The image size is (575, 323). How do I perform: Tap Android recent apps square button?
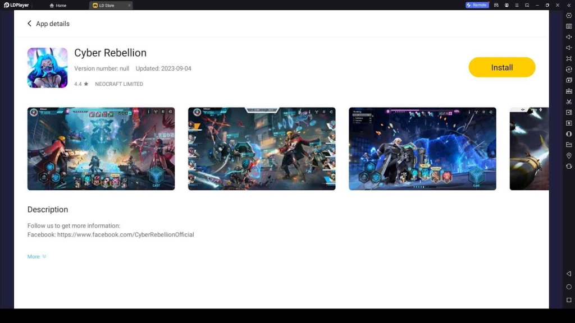[x=569, y=300]
